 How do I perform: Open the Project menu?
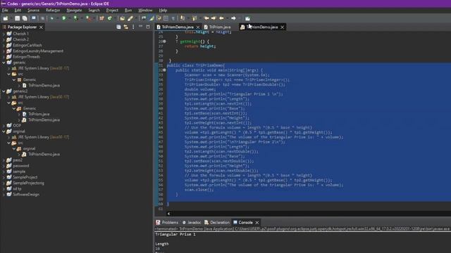[112, 11]
